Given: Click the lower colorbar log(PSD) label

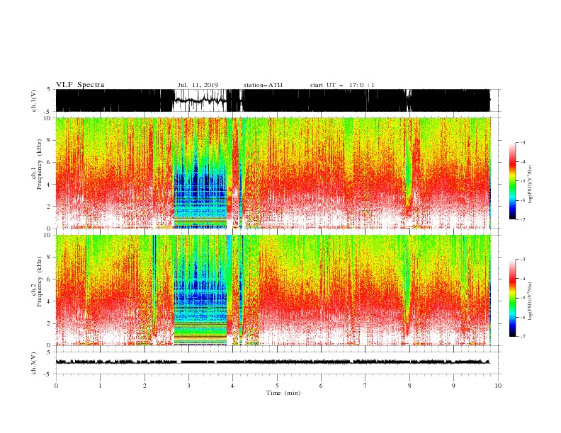Looking at the screenshot, I should tap(530, 301).
